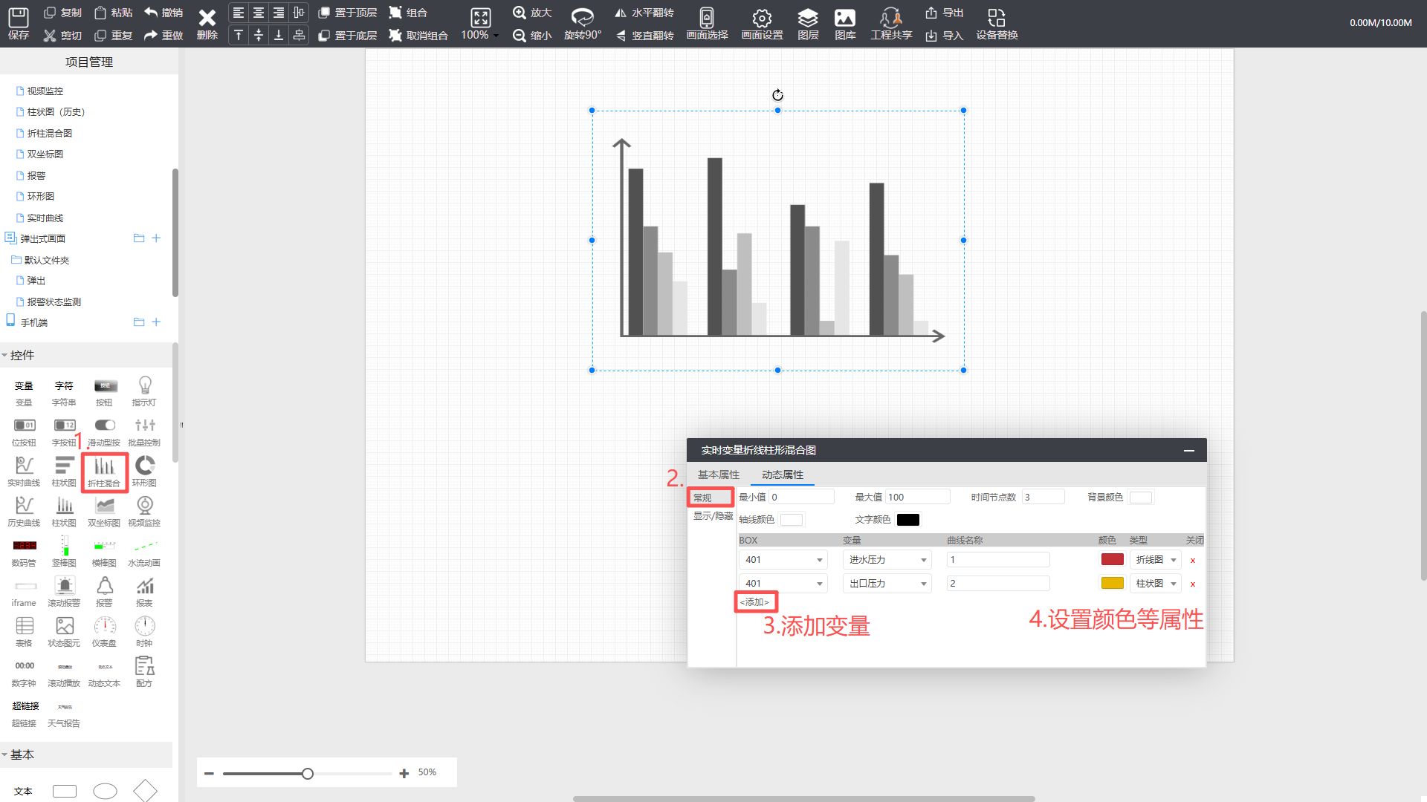Click the 删除 delete X icon
This screenshot has width=1427, height=802.
(x=207, y=18)
